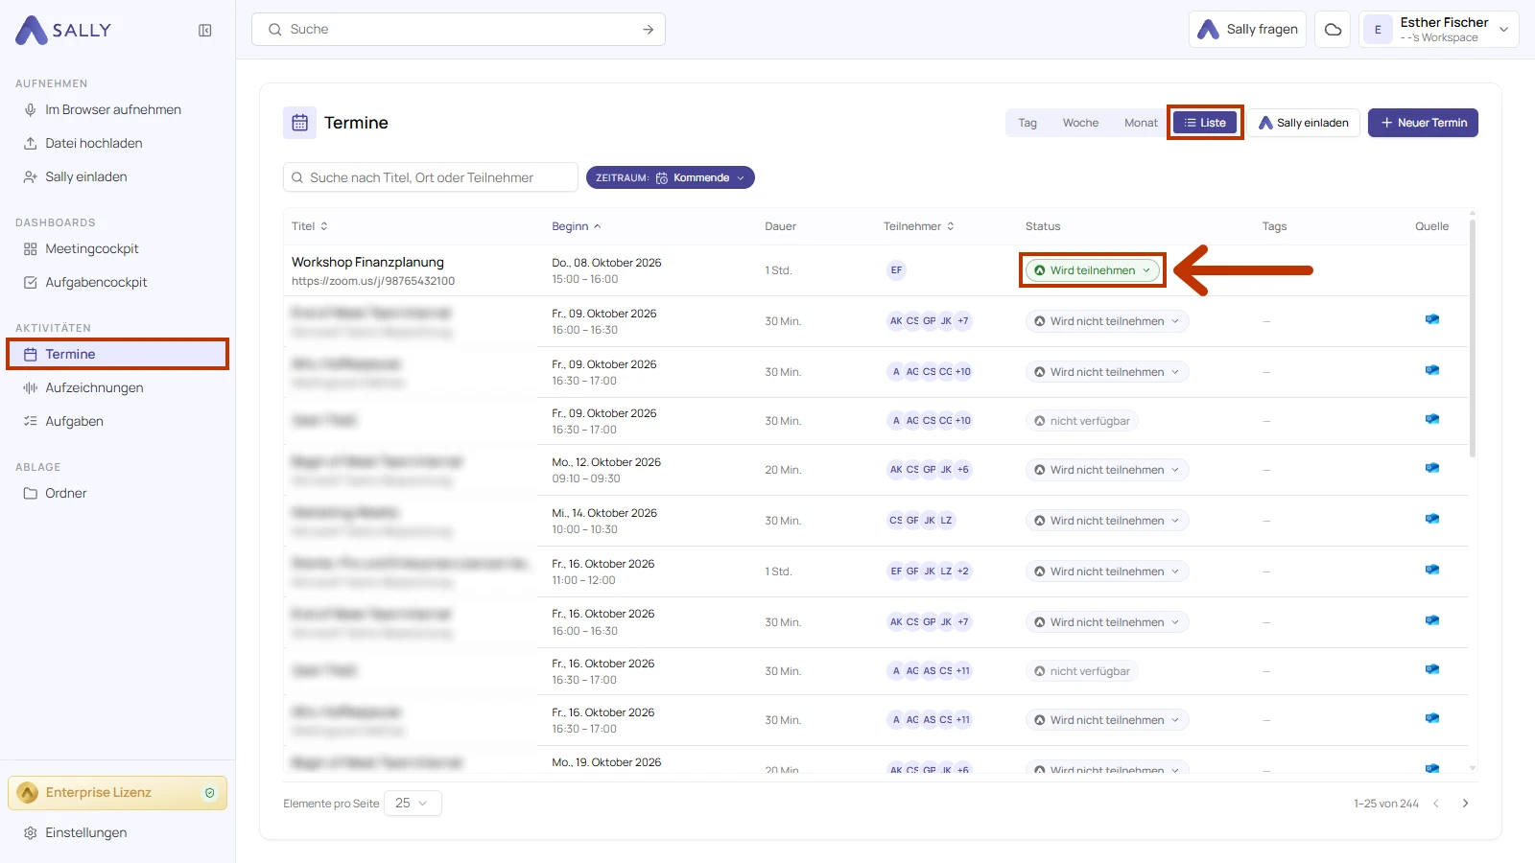This screenshot has width=1535, height=863.
Task: Click the Sally fragen button
Action: point(1247,30)
